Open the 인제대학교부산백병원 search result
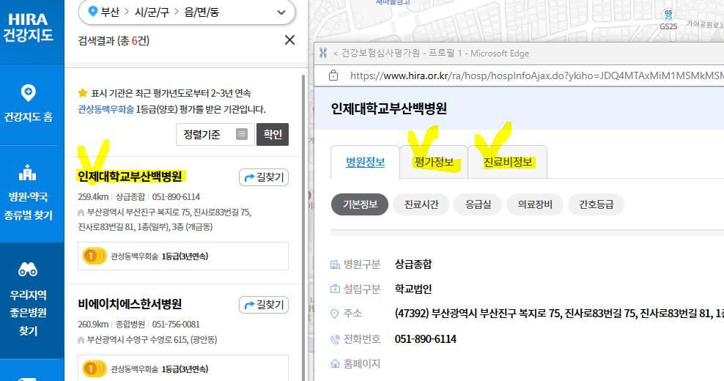Screen dimensions: 724x381 coord(130,176)
